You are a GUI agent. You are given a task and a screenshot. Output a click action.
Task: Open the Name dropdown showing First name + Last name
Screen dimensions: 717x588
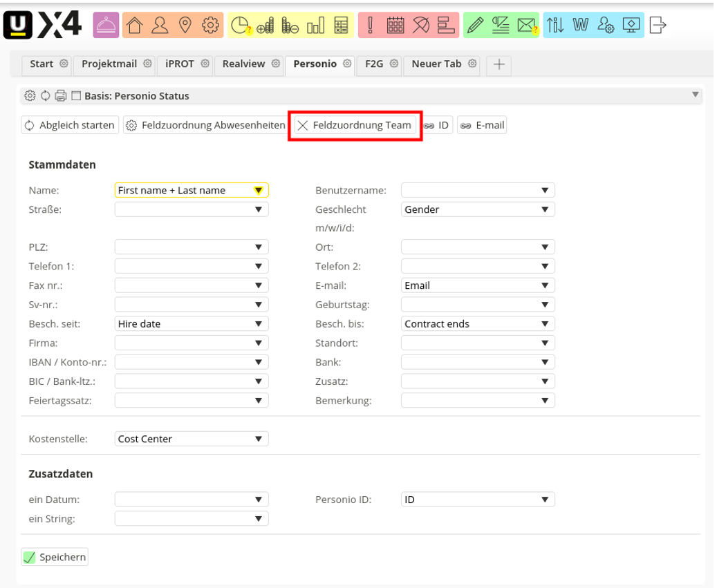pyautogui.click(x=192, y=190)
